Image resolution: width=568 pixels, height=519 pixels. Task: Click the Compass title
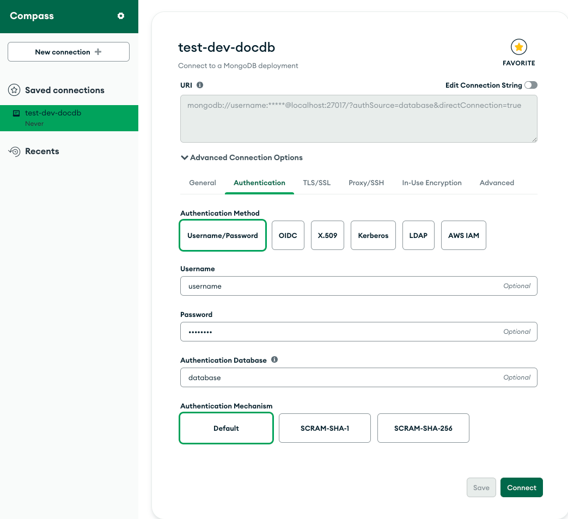(x=32, y=16)
